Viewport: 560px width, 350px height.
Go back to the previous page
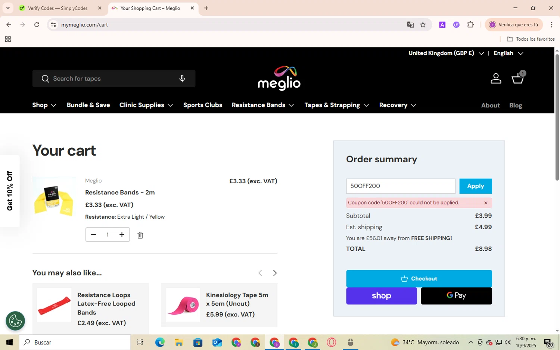coord(9,25)
